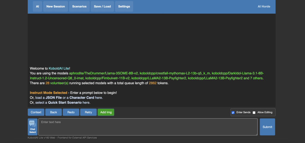
Task: Open the Save / Load menu
Action: click(x=102, y=7)
